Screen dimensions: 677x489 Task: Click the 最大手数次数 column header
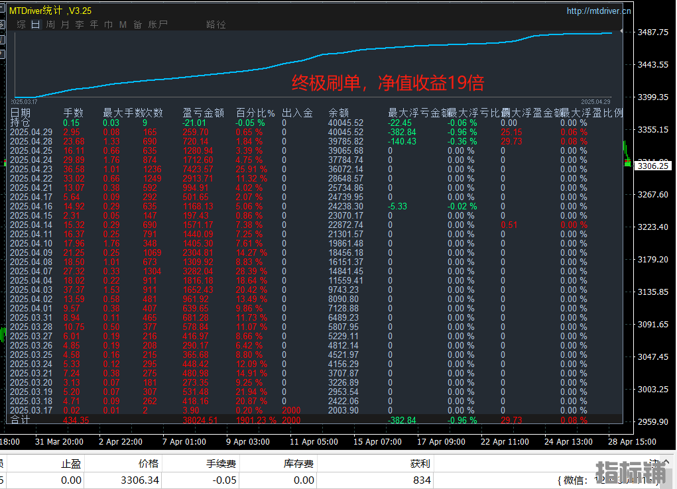click(x=133, y=113)
